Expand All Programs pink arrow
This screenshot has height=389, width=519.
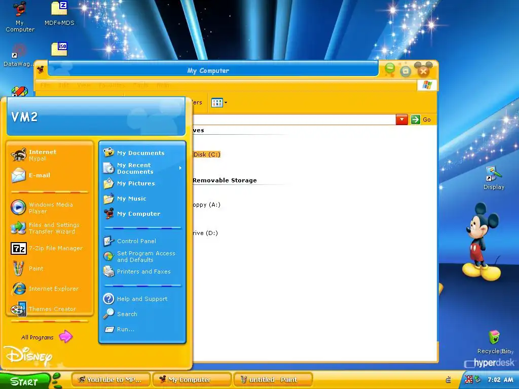pos(65,336)
